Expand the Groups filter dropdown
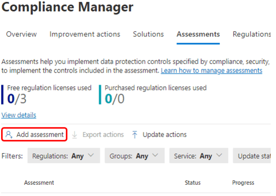 pos(135,156)
